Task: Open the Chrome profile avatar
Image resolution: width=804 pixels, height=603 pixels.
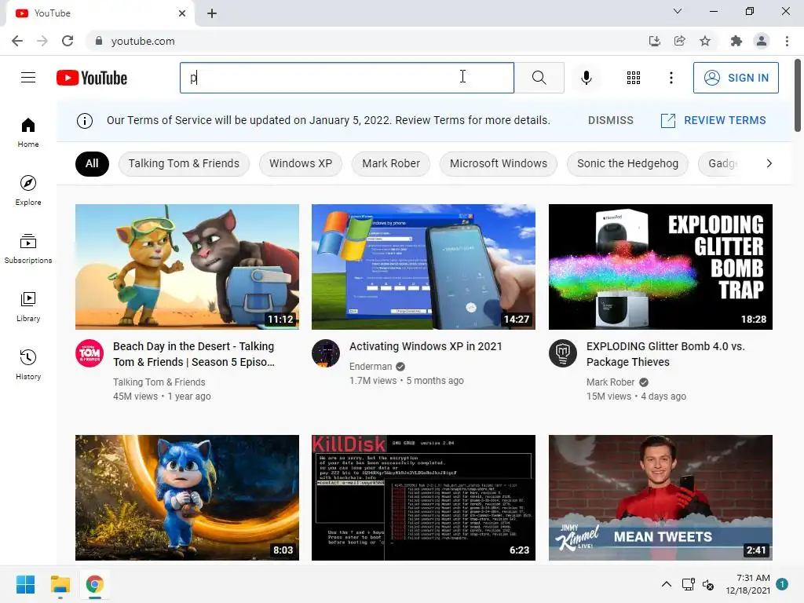Action: point(762,41)
